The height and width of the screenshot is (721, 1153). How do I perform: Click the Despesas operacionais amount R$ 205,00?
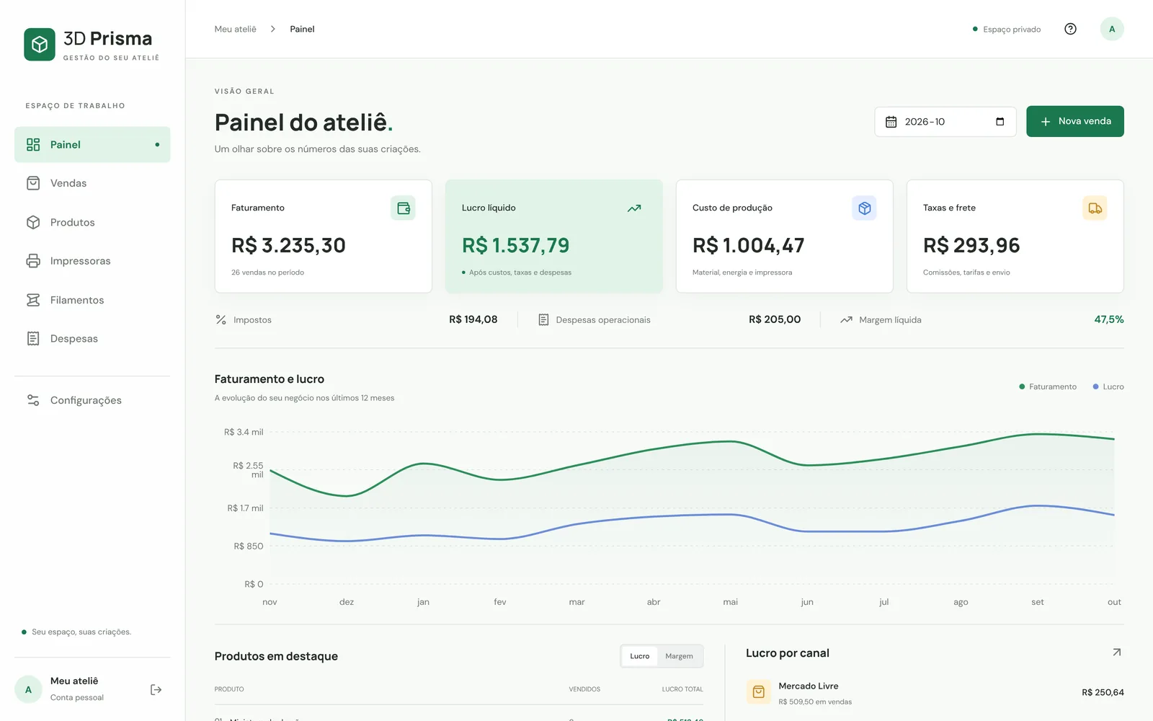coord(775,319)
